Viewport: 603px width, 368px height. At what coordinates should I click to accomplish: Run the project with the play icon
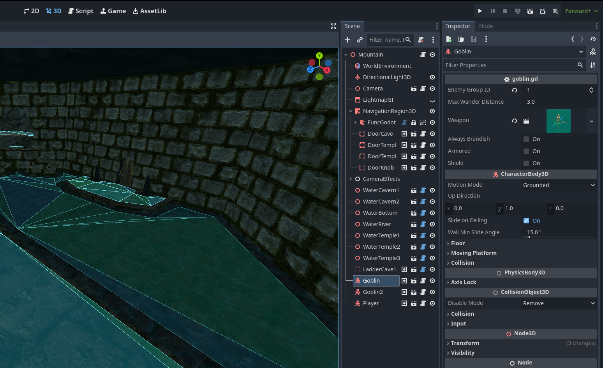click(480, 11)
